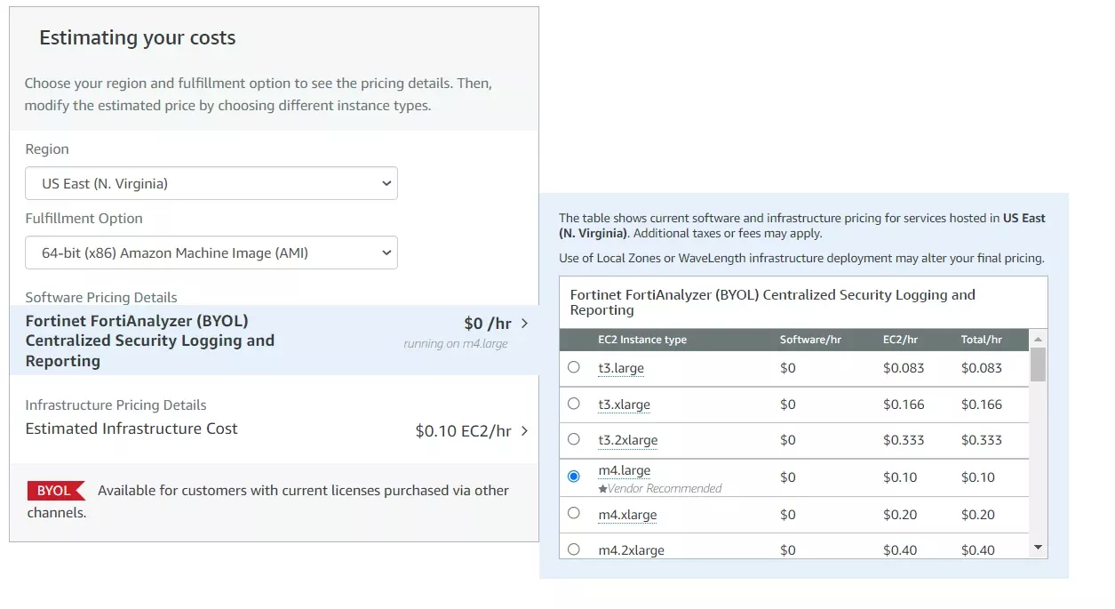The height and width of the screenshot is (609, 1115).
Task: Click the Infrastructure Pricing Details label
Action: [115, 405]
